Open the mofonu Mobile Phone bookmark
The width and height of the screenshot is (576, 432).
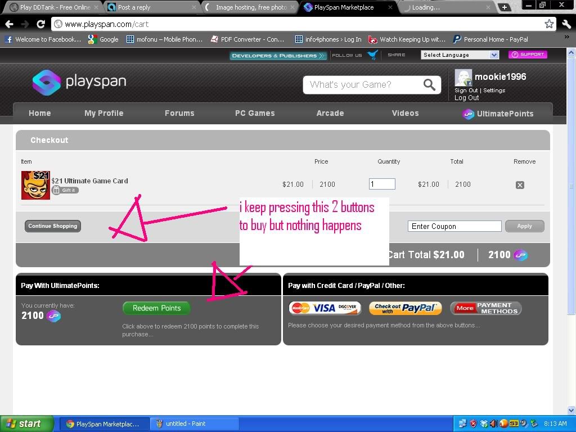coord(164,39)
